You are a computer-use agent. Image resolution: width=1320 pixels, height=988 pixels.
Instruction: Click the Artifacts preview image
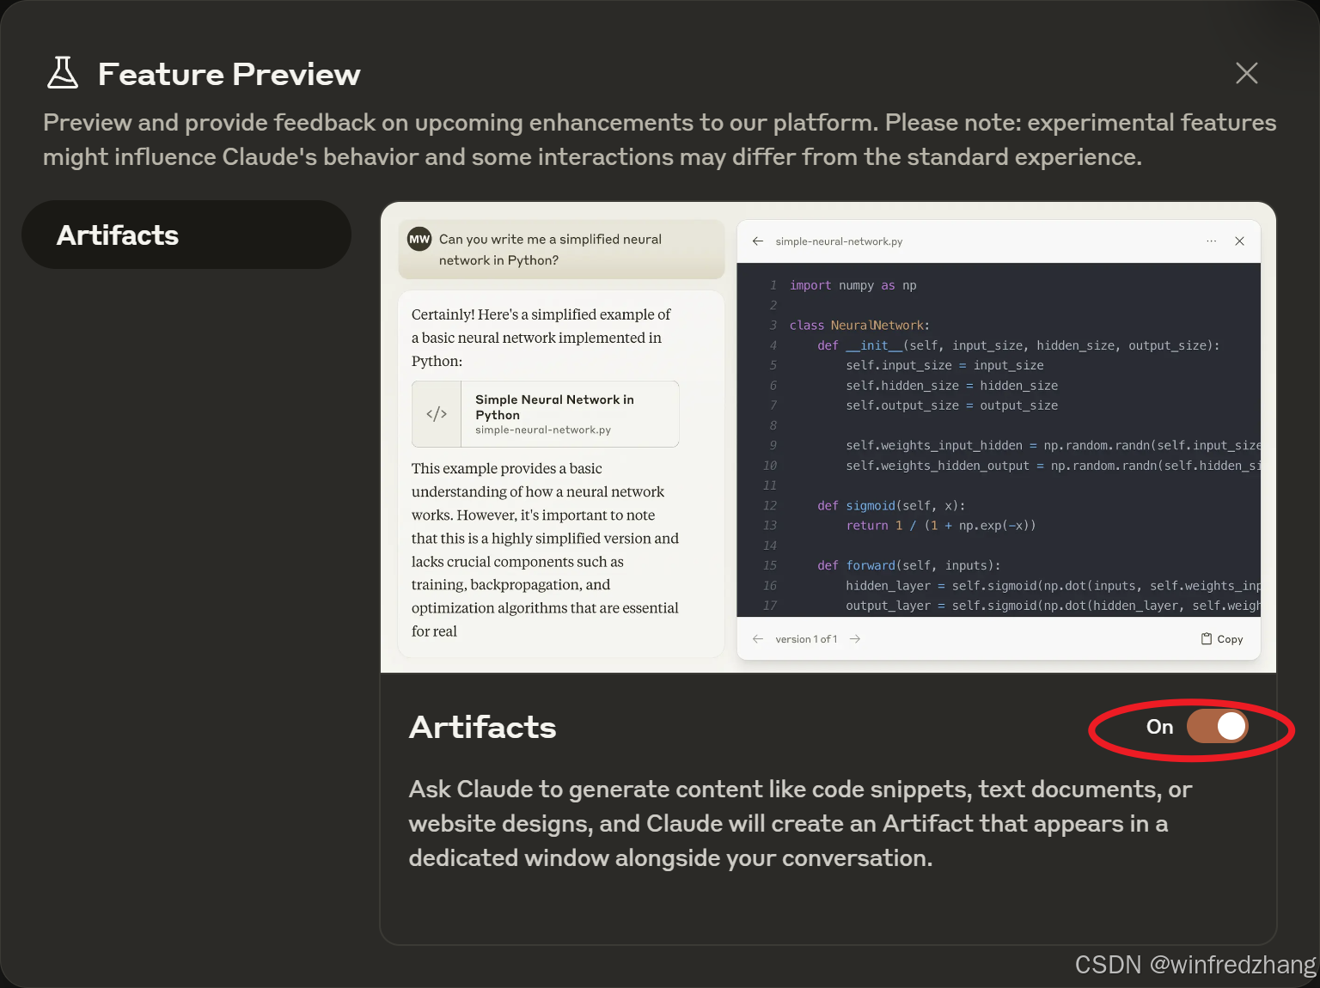click(828, 437)
